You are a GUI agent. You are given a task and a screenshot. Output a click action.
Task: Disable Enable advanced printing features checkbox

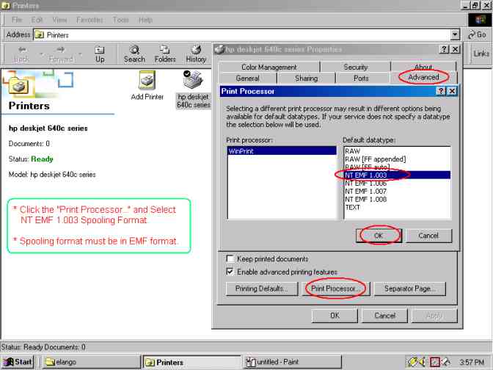(231, 271)
